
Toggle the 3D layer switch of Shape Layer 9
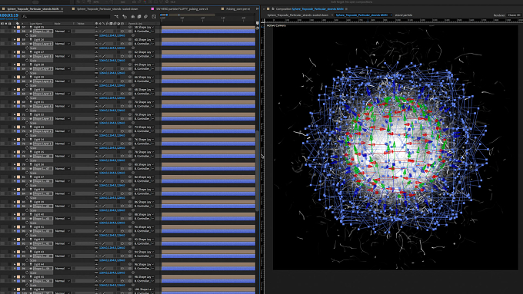(x=122, y=44)
